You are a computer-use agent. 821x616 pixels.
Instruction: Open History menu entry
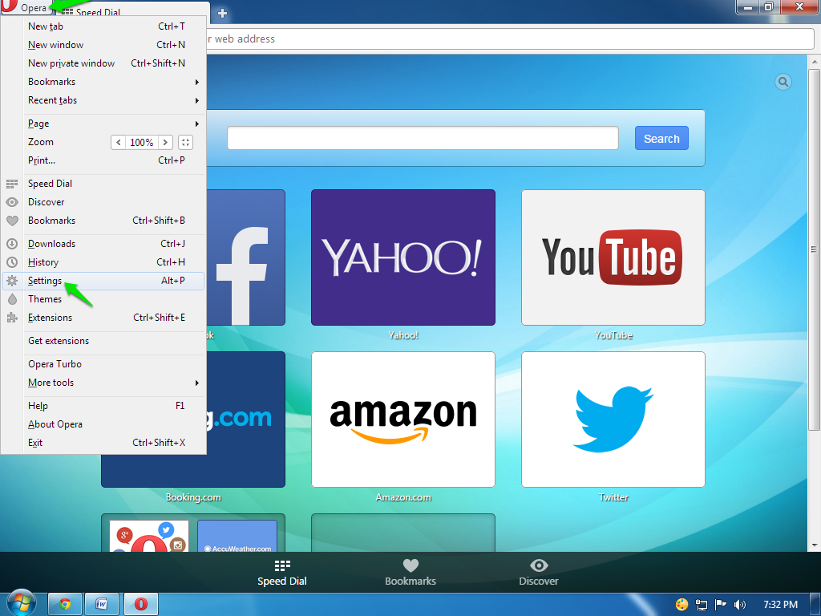point(103,262)
